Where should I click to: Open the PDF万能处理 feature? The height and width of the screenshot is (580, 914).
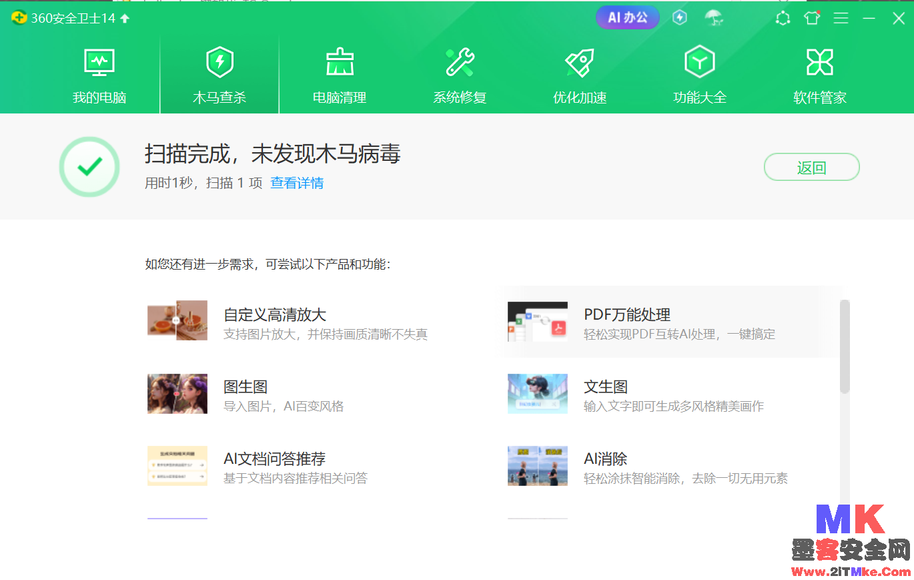627,315
